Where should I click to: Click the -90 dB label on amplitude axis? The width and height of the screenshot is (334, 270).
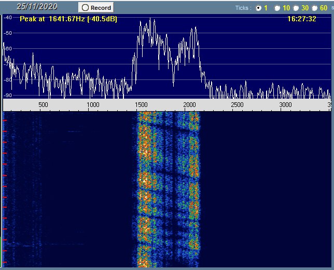click(x=7, y=96)
